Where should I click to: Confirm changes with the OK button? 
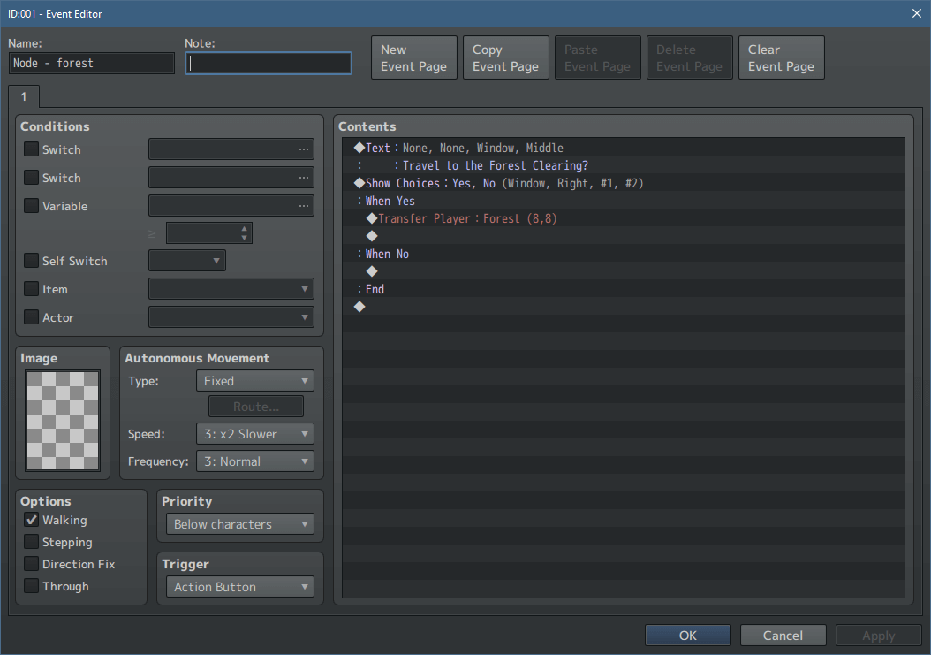(x=687, y=635)
